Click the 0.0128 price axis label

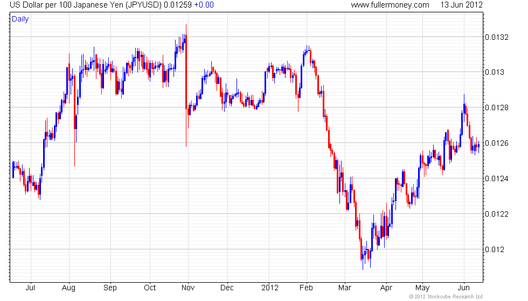pos(497,107)
